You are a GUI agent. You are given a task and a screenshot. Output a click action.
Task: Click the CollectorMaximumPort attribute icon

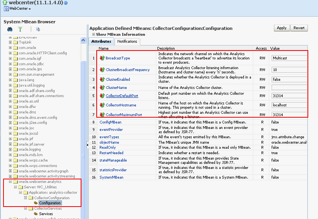(102, 115)
